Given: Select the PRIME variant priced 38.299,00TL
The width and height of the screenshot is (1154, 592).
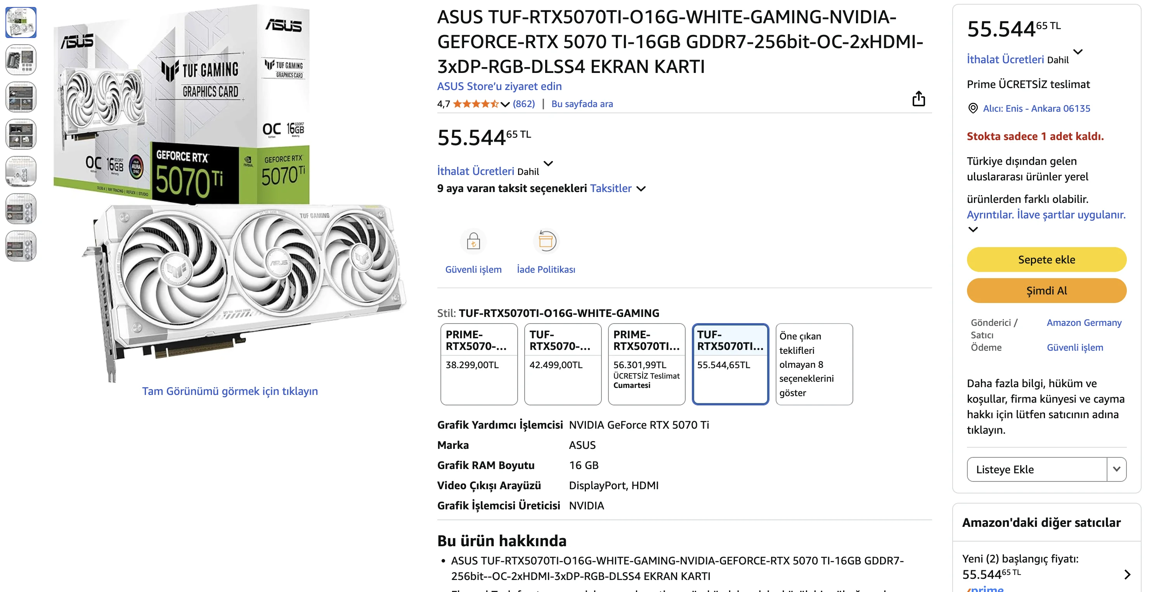Looking at the screenshot, I should click(x=478, y=364).
